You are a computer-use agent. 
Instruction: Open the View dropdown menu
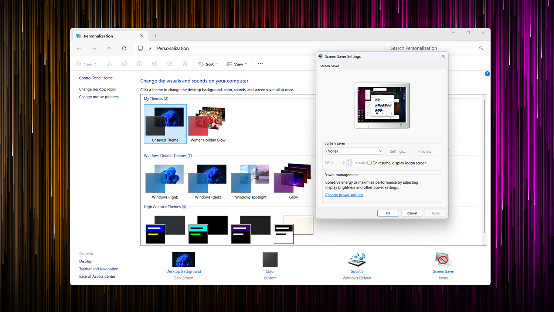point(237,64)
